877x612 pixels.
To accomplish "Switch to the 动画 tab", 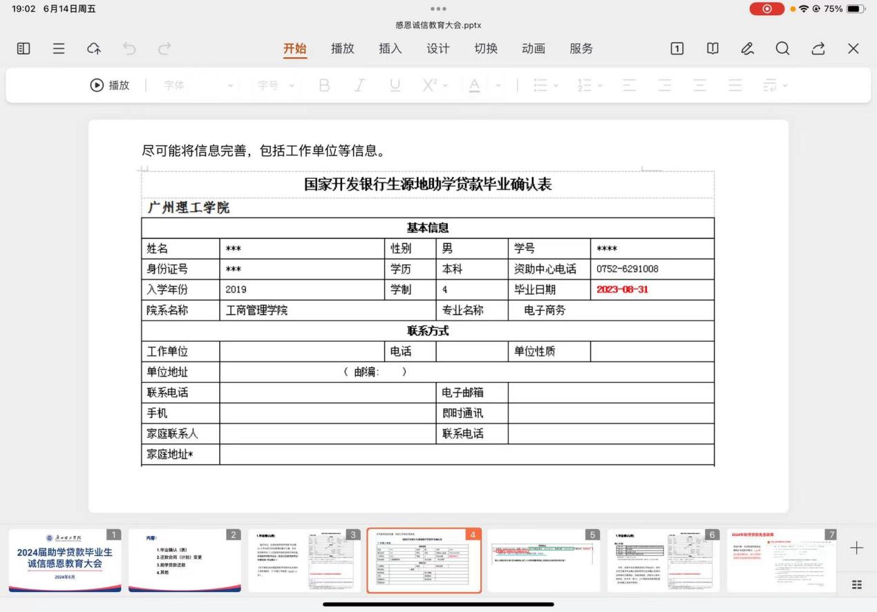I will pos(533,48).
